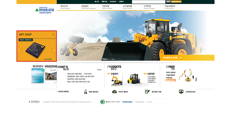Open second What's New headline 현대중공업 유럽
231x122 pixels.
point(81,76)
